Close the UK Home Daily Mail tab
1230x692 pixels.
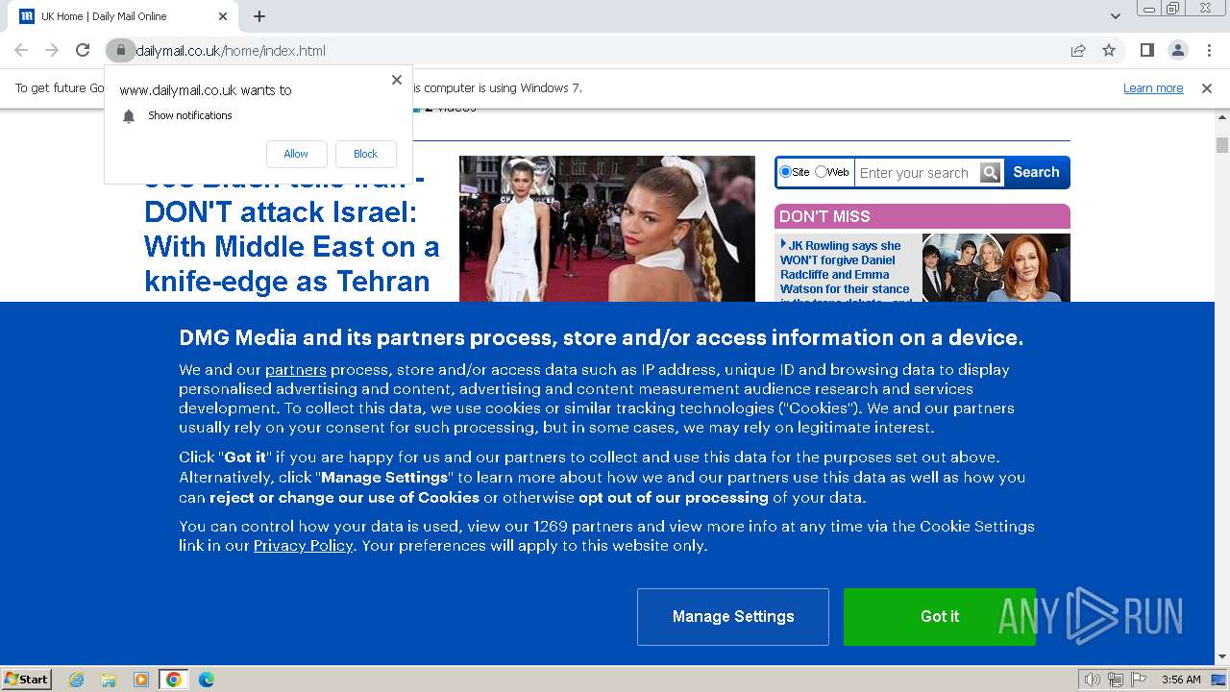pyautogui.click(x=223, y=16)
